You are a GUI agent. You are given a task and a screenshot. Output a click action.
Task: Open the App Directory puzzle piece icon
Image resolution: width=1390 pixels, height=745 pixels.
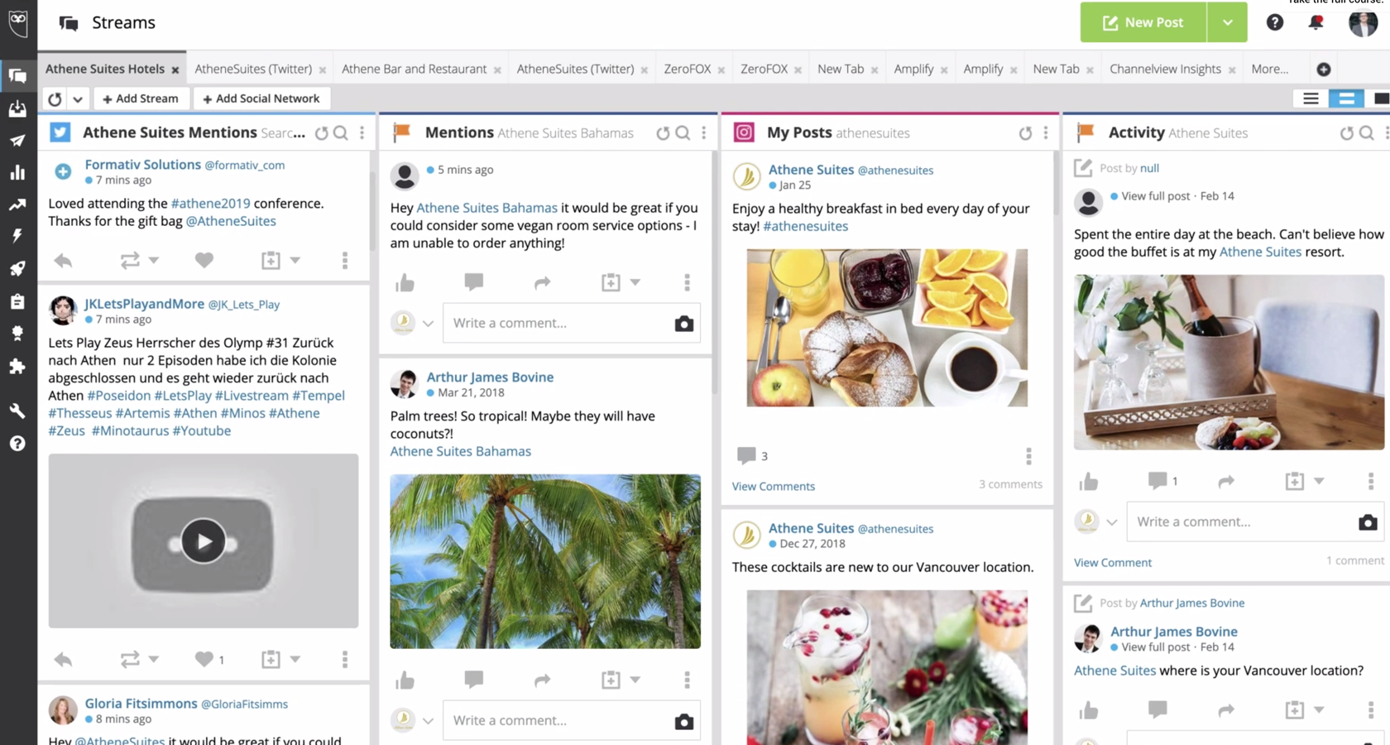[x=17, y=366]
